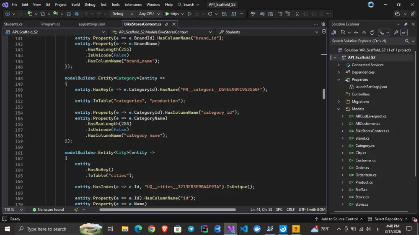Open the Debug configuration dropdown
This screenshot has width=419, height=235.
[x=123, y=14]
